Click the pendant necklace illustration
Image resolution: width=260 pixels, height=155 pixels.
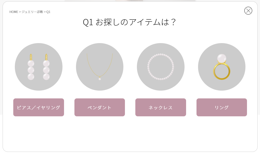tap(99, 67)
